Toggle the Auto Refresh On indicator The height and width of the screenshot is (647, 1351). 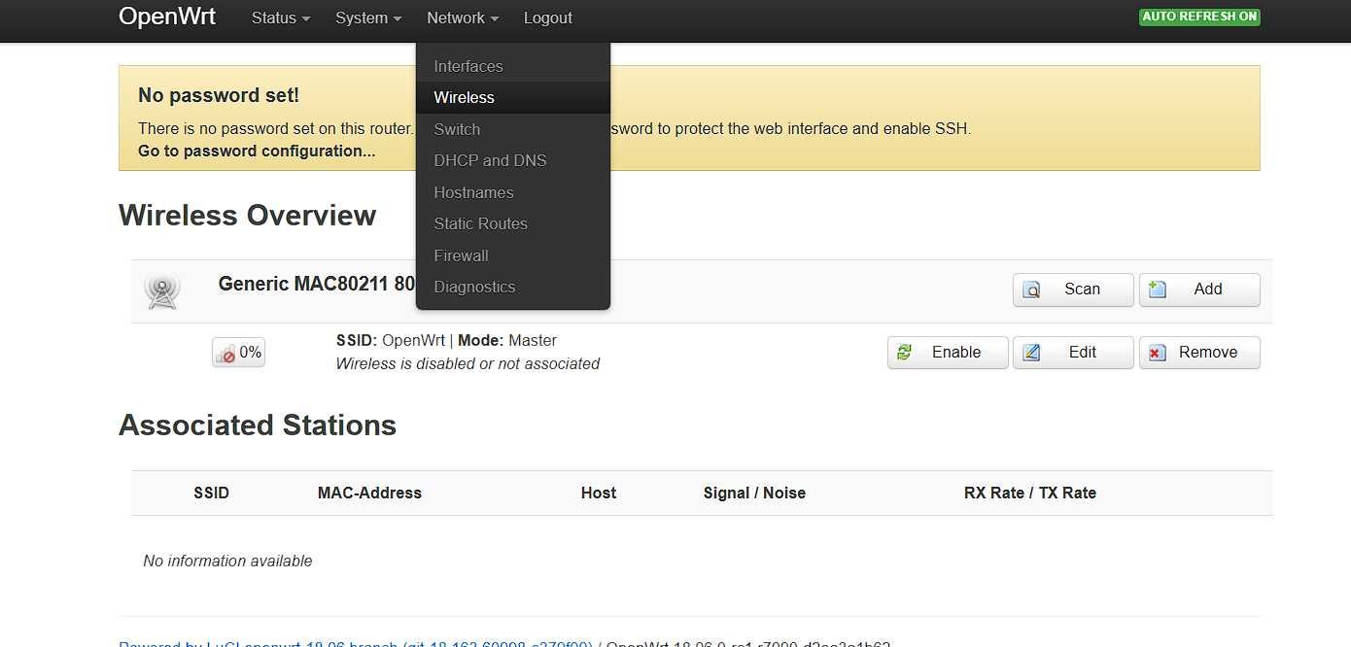(1199, 17)
